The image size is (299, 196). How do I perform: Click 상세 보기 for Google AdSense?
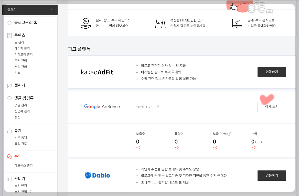[272, 107]
